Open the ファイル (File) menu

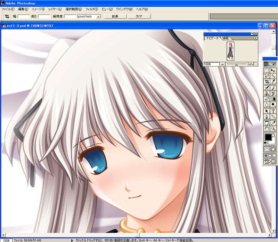[8, 9]
